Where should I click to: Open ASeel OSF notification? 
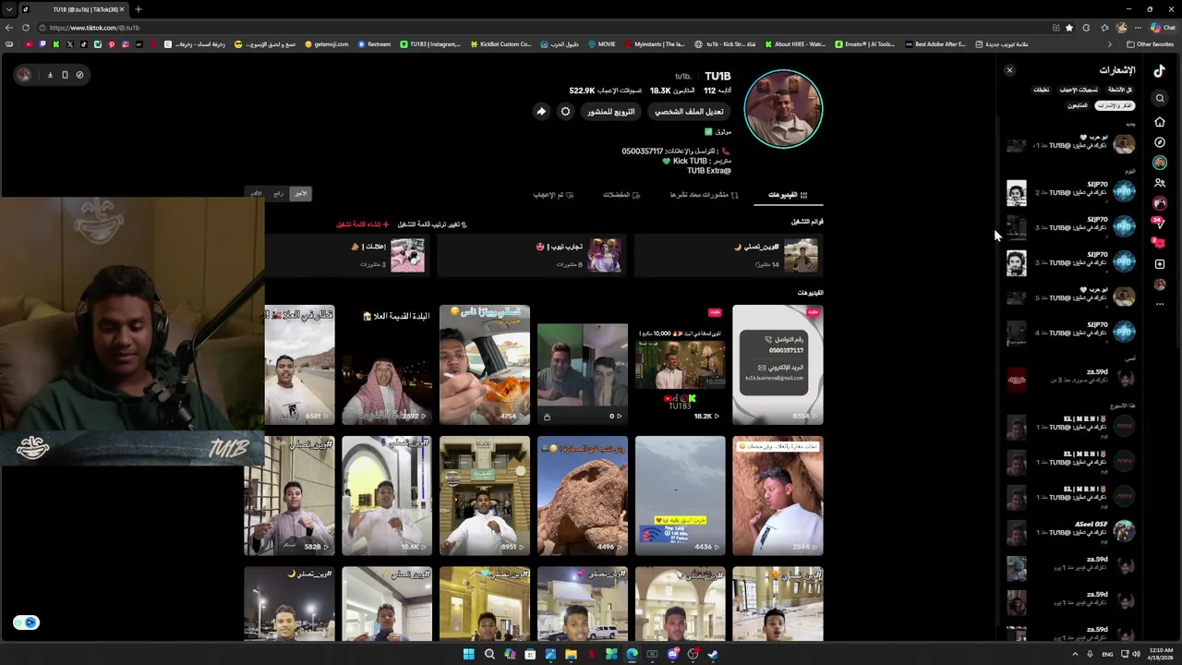[x=1071, y=532]
